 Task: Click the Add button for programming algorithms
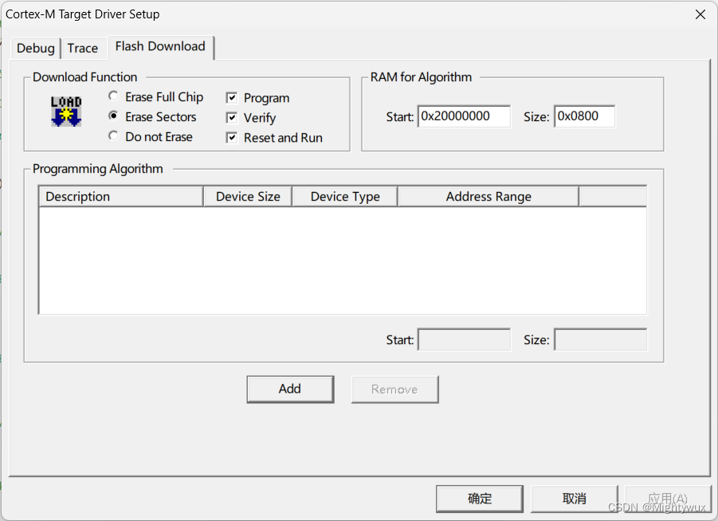[x=290, y=389]
